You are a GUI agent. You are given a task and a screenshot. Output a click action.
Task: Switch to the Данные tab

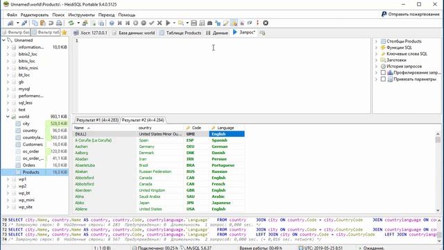click(217, 33)
